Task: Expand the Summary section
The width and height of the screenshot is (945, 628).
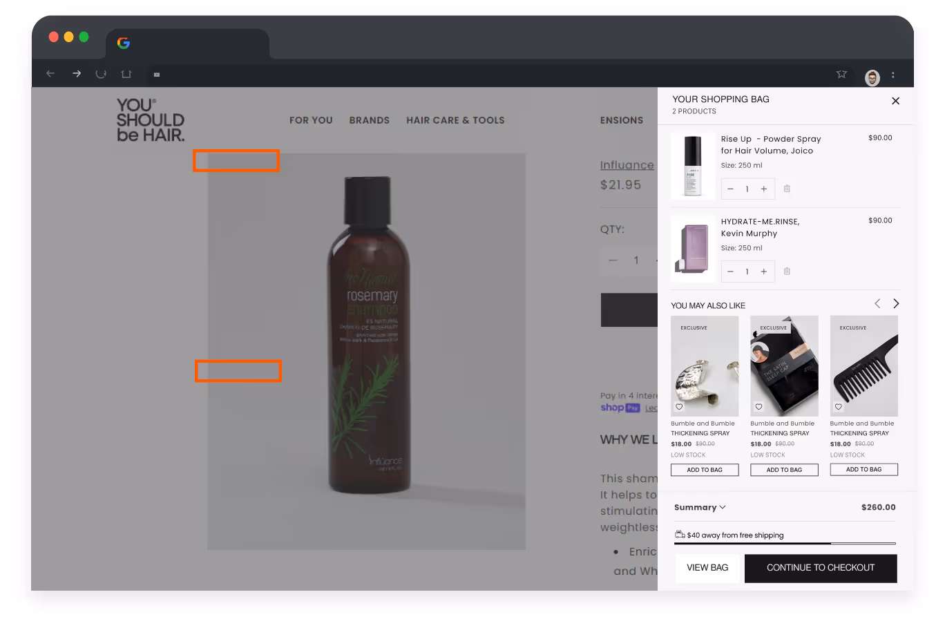Action: click(x=700, y=507)
